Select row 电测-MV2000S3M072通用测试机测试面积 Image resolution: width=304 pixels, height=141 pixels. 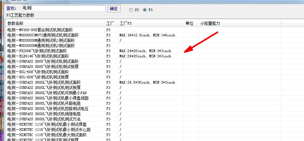(143, 35)
